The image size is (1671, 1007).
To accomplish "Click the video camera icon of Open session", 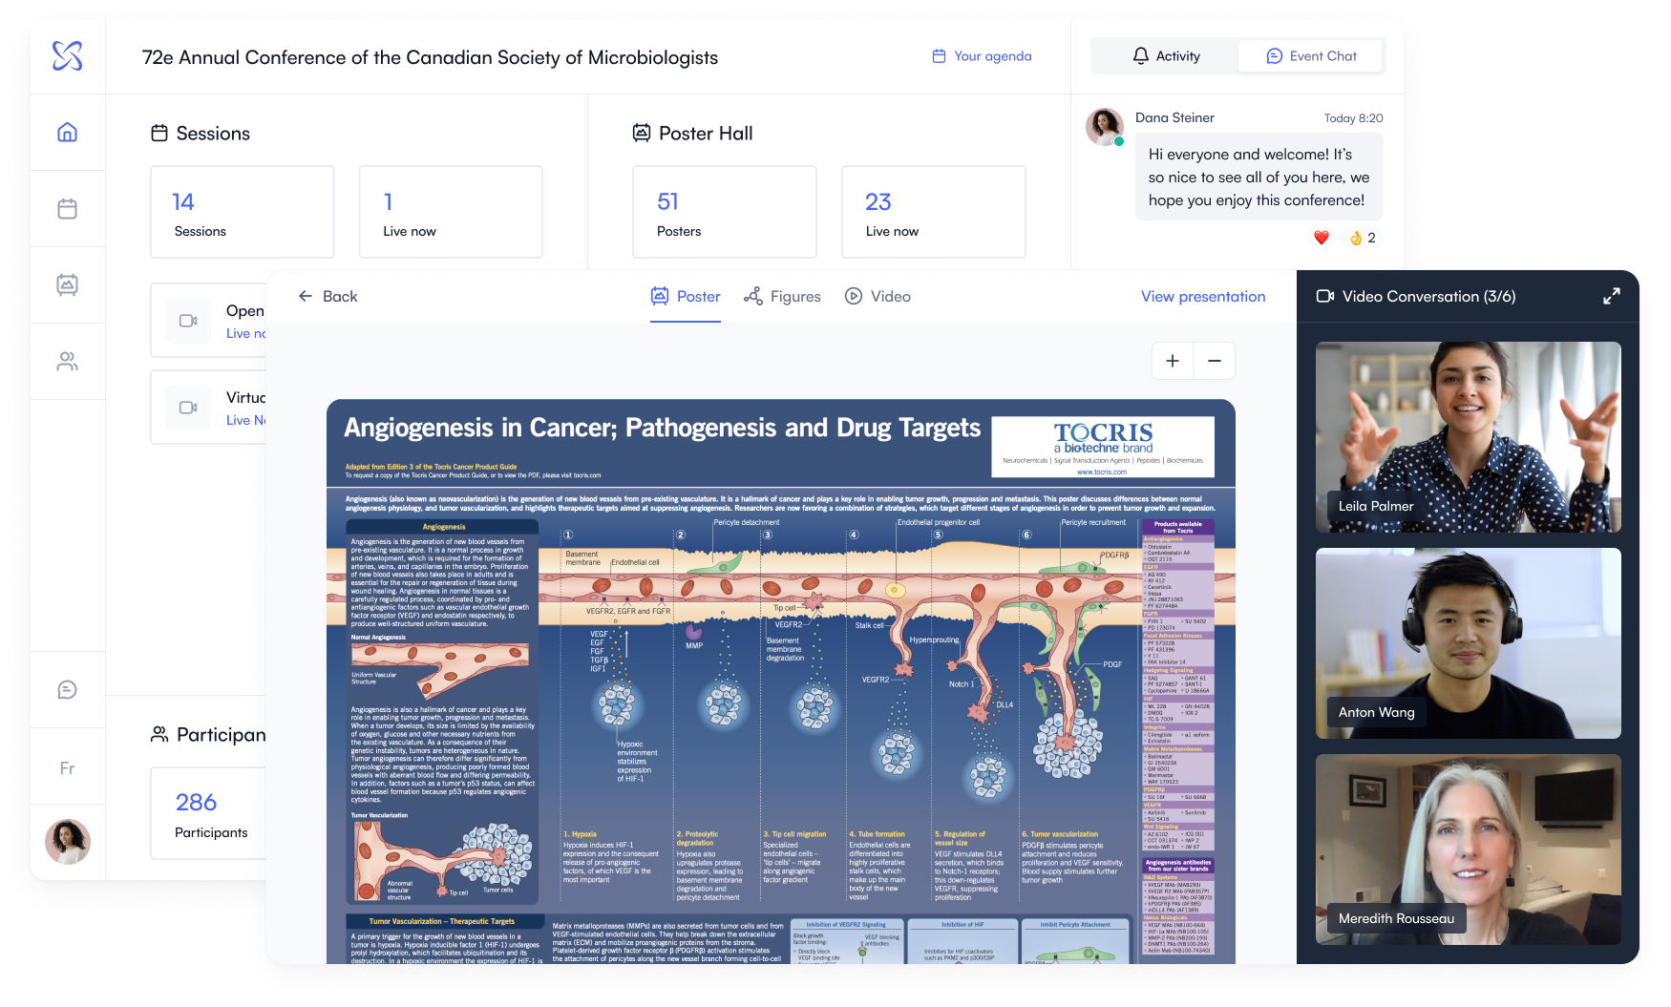I will pyautogui.click(x=188, y=321).
